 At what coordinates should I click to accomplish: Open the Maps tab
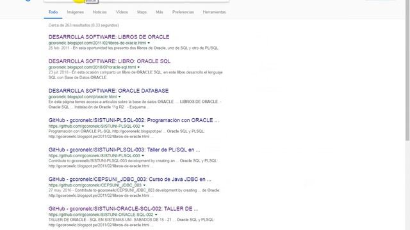coord(142,12)
